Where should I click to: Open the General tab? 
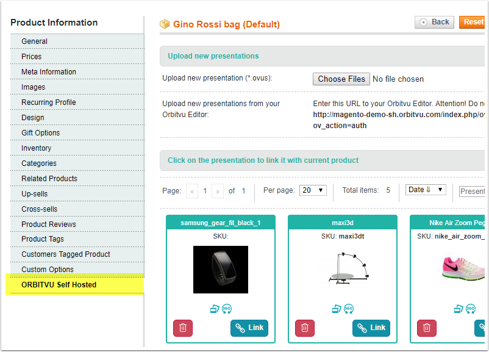point(77,41)
